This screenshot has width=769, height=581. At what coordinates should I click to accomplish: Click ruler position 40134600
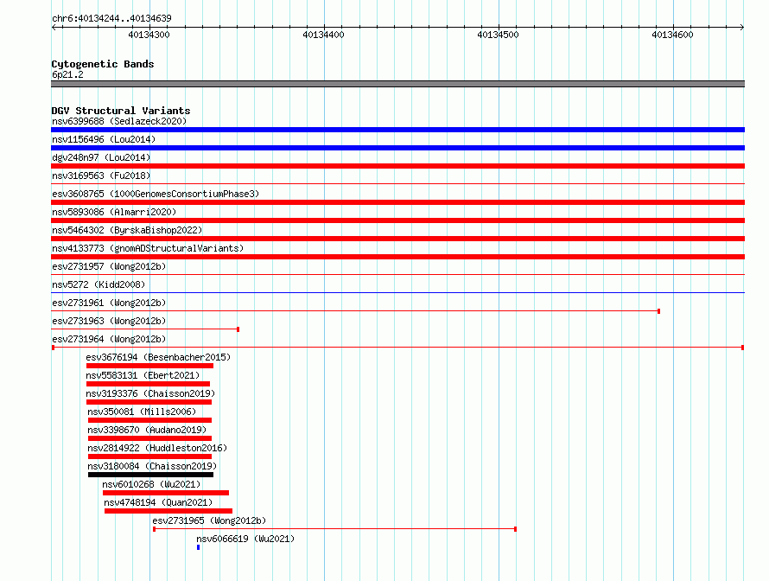[x=673, y=35]
